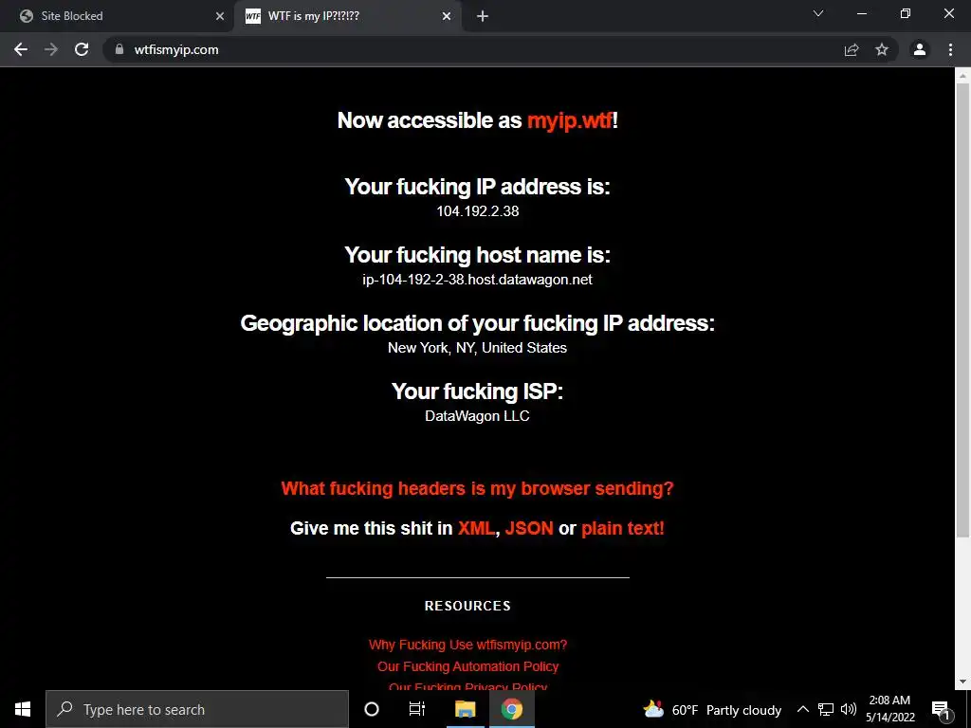Click the DataWagon LLC ISP text

click(x=478, y=416)
